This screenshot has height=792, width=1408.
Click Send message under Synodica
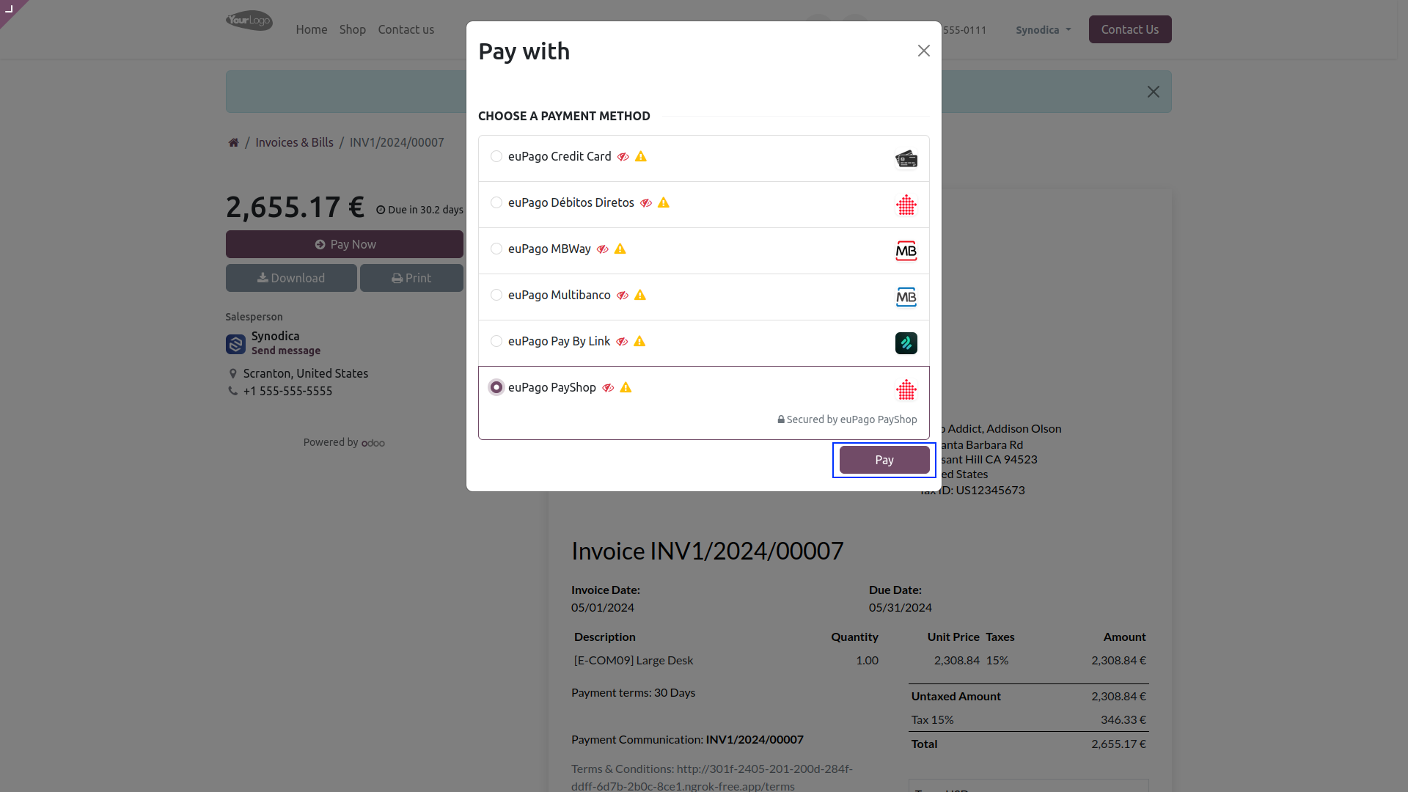pyautogui.click(x=286, y=351)
